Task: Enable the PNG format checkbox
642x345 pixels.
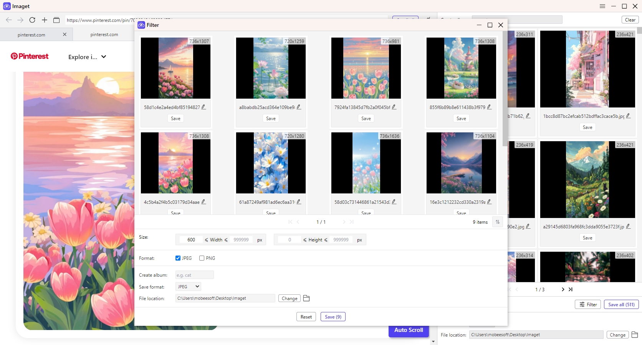Action: (x=202, y=258)
